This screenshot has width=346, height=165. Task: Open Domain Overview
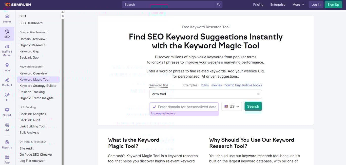[x=32, y=39]
